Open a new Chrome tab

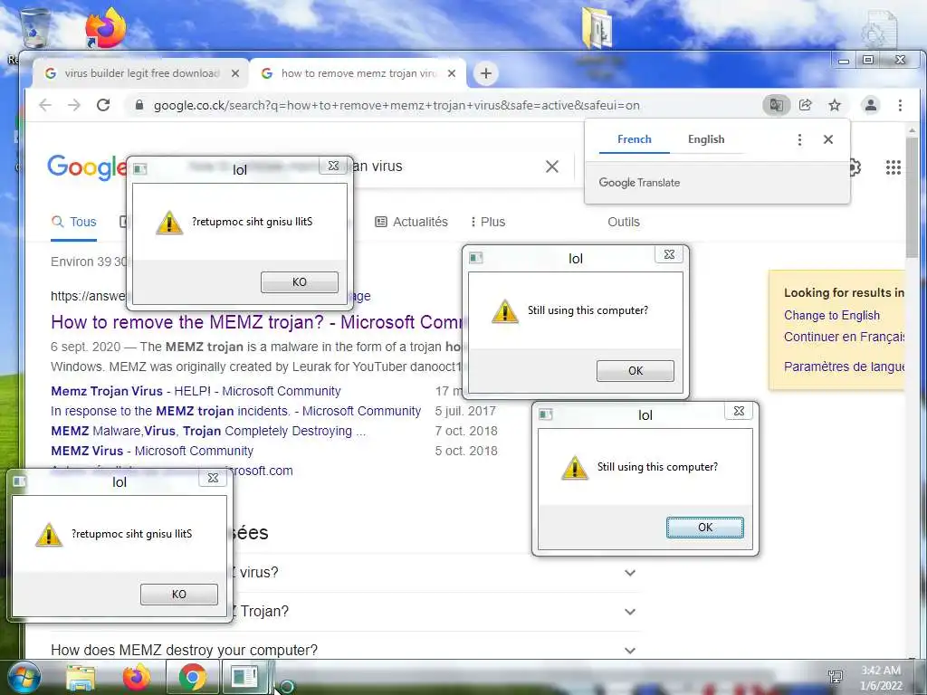[x=486, y=73]
